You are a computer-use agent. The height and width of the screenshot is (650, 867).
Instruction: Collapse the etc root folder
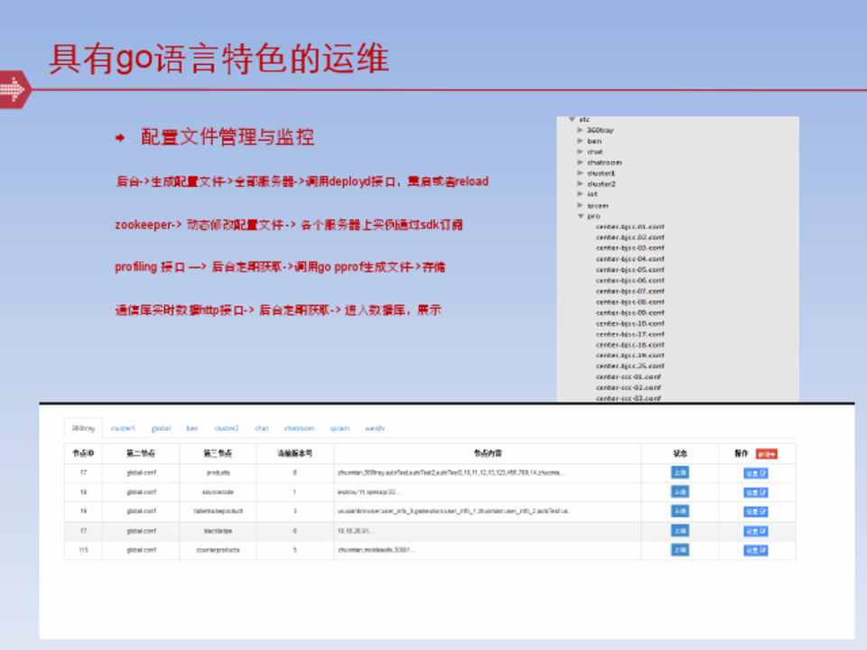572,120
